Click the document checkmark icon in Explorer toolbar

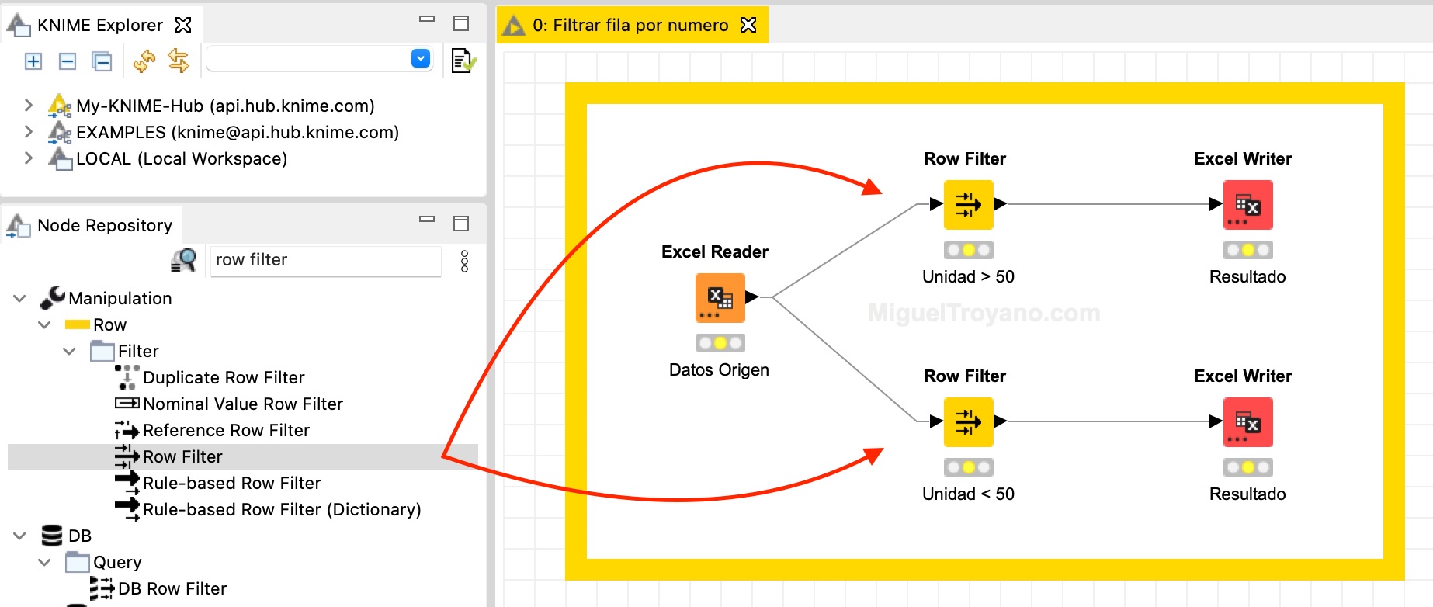[x=463, y=61]
